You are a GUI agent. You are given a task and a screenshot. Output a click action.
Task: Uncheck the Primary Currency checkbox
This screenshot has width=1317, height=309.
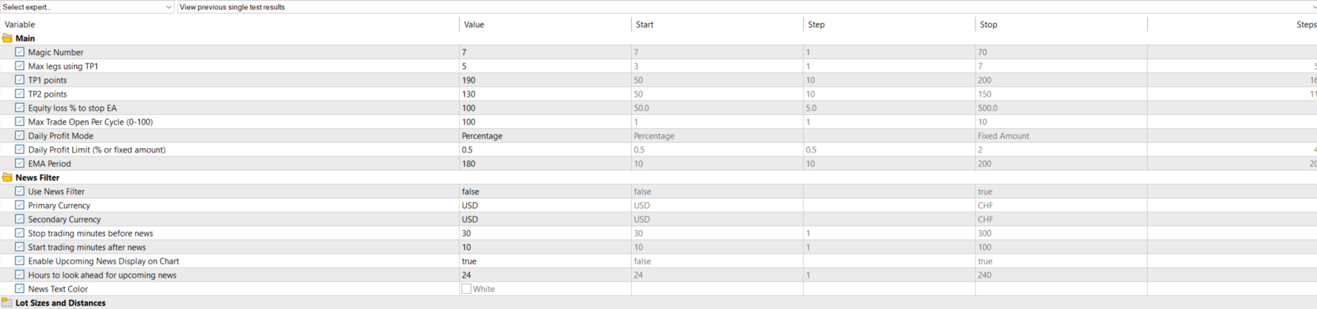[19, 205]
